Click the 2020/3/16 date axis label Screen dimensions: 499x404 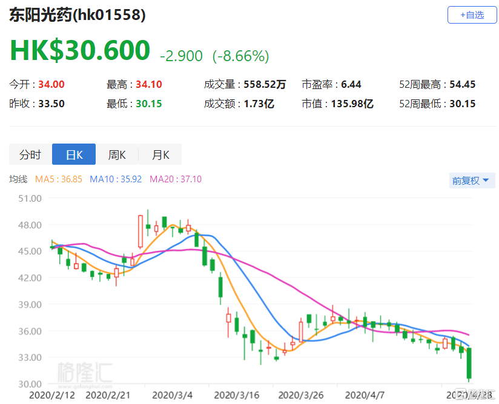(x=236, y=395)
